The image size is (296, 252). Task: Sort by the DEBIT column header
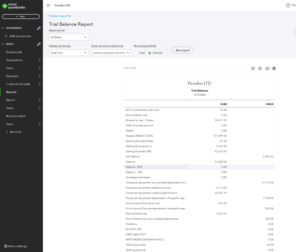[223, 104]
